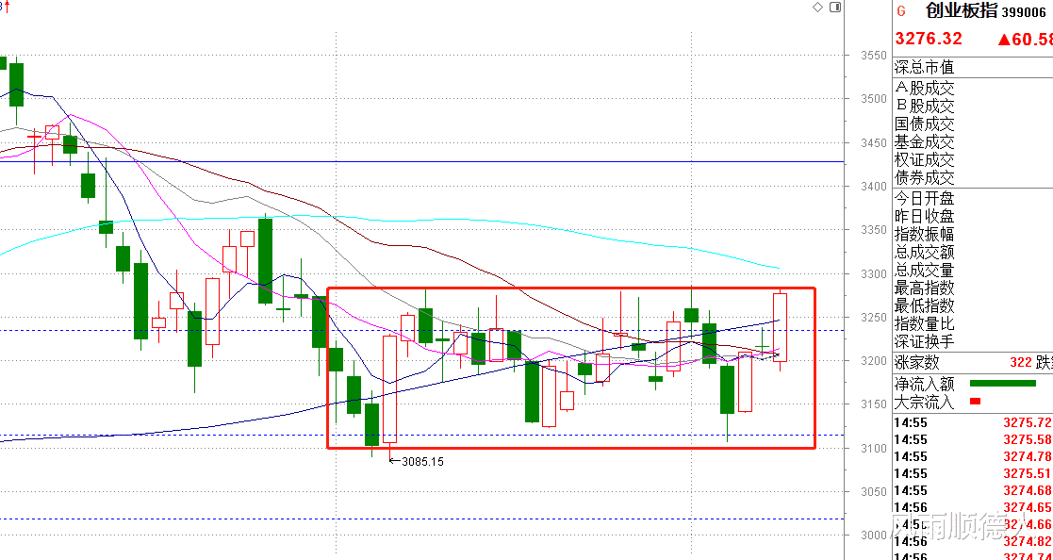Select the tick row showing 3274.78

pos(973,456)
